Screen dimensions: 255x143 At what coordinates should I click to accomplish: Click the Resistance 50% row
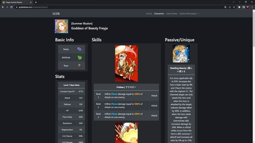[71, 123]
